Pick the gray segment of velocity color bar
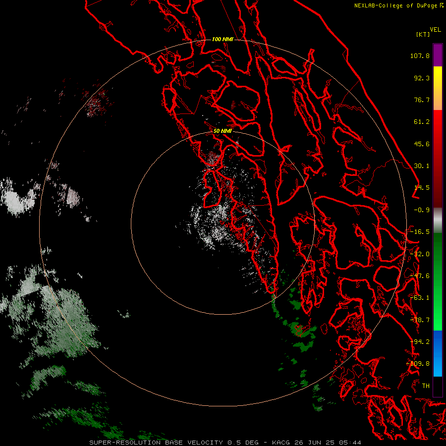The width and height of the screenshot is (446, 446). [438, 220]
